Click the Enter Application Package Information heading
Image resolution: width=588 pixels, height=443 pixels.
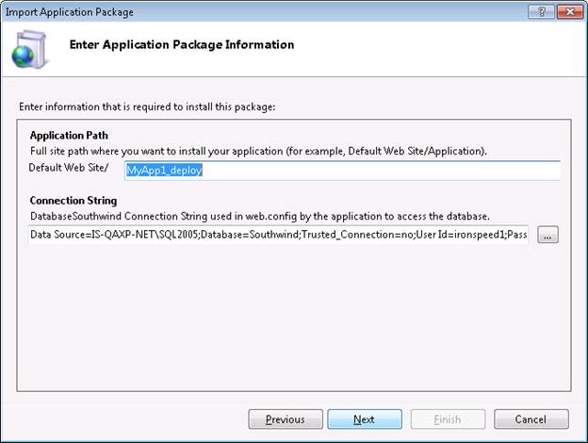pos(182,44)
